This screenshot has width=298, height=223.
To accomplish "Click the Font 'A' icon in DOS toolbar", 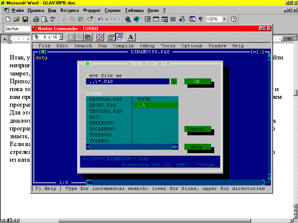I will pos(131,37).
